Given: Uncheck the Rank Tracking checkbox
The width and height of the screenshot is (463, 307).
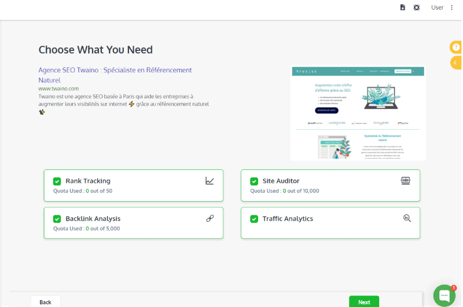Looking at the screenshot, I should pyautogui.click(x=57, y=181).
